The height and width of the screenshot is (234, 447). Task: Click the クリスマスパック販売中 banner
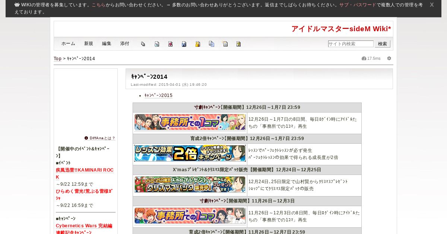tap(190, 185)
